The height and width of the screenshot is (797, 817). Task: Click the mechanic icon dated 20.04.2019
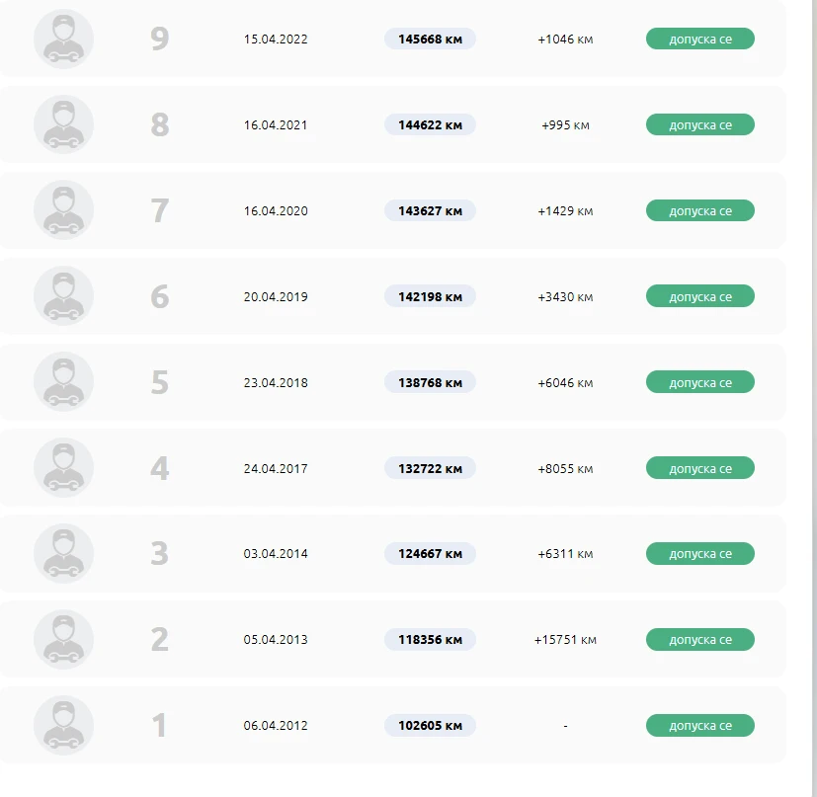(63, 296)
